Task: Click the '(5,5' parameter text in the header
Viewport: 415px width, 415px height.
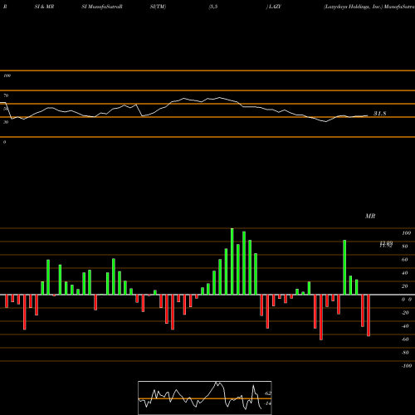Action: click(213, 7)
